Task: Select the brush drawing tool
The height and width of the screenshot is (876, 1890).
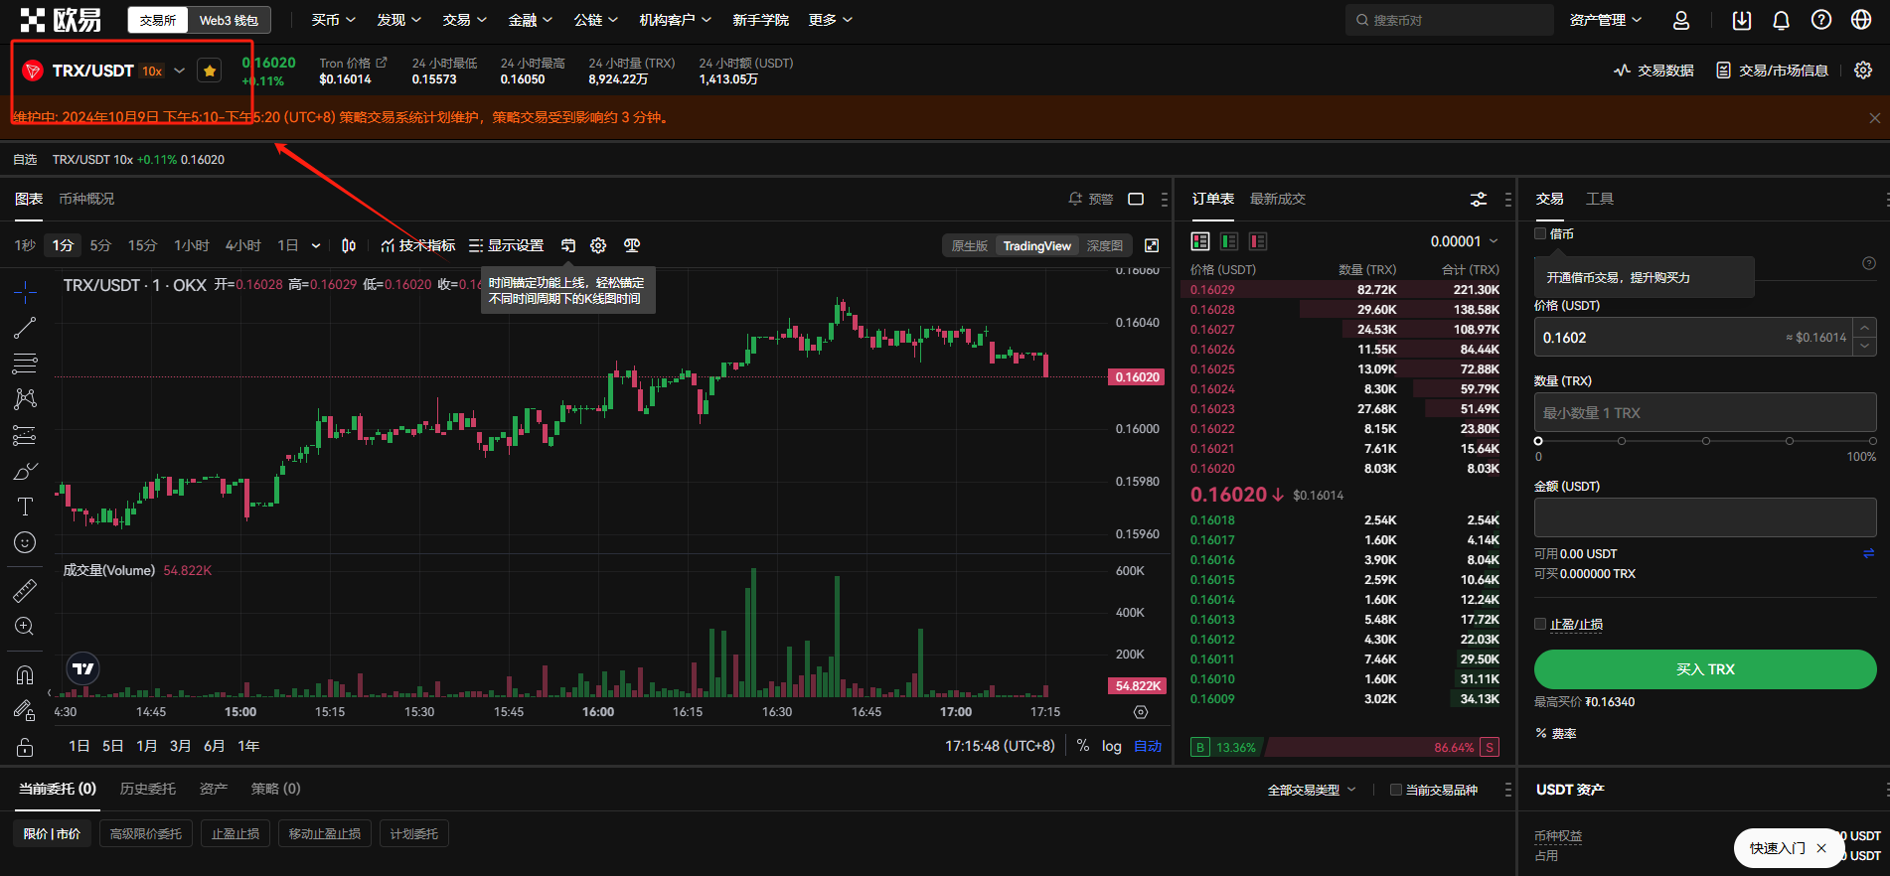Action: point(25,471)
